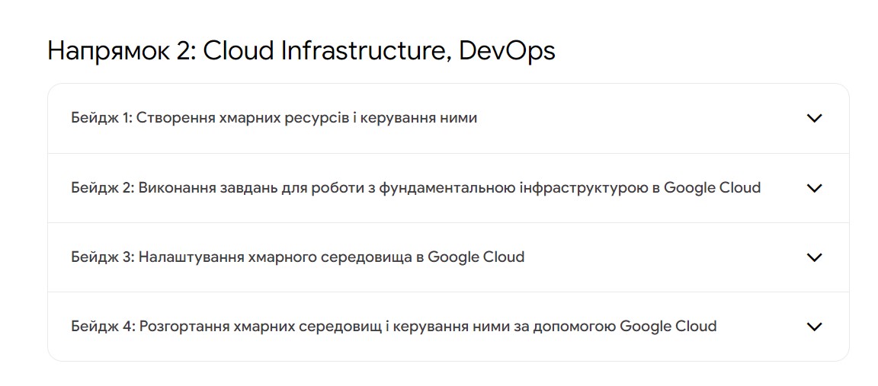Open the "Створення хмарних ресурсів і керування ними" section
878x386 pixels.
[x=307, y=119]
